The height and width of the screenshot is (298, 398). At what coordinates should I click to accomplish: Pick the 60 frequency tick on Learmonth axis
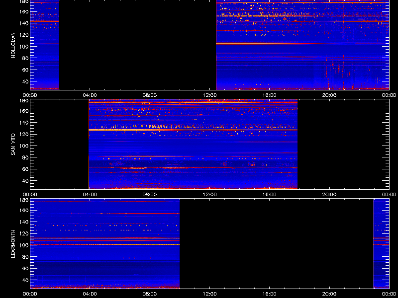25,268
